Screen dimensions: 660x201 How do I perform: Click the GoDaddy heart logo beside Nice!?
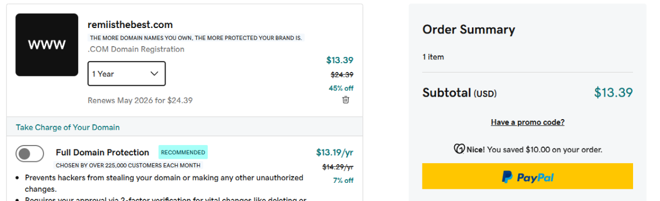point(459,149)
